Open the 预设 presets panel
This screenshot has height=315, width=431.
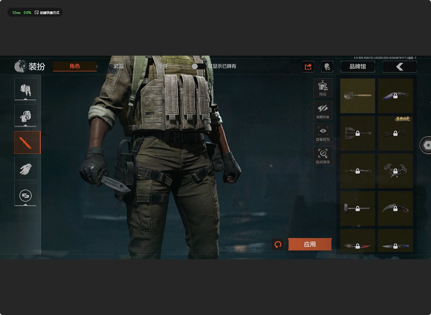tap(323, 88)
